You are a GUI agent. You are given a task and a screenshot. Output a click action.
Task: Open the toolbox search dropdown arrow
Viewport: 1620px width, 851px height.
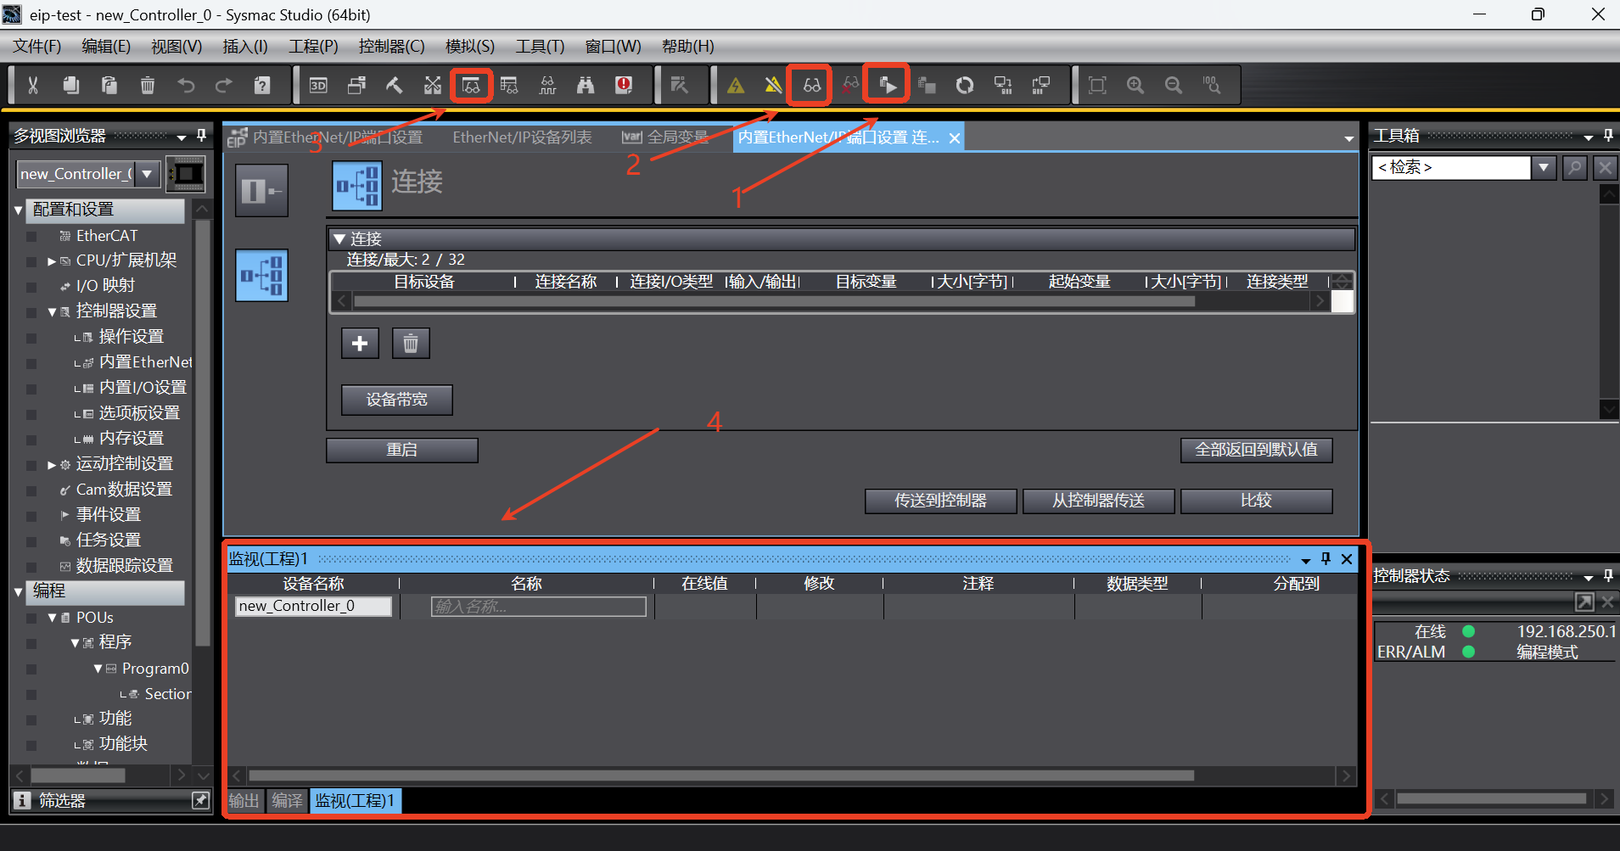1544,167
